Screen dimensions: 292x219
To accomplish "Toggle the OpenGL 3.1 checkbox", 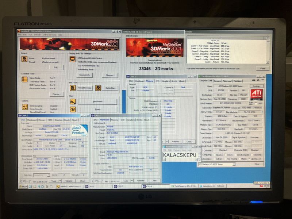I will pos(249,159).
